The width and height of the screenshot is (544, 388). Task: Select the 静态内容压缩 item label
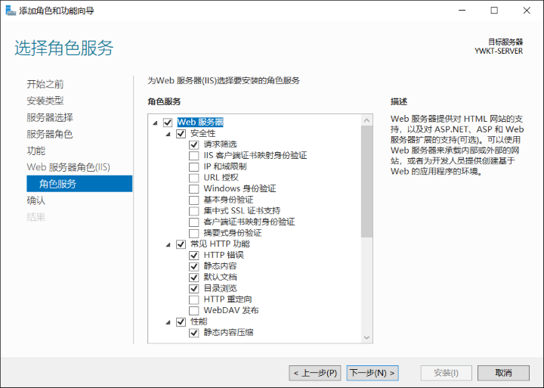pos(228,333)
